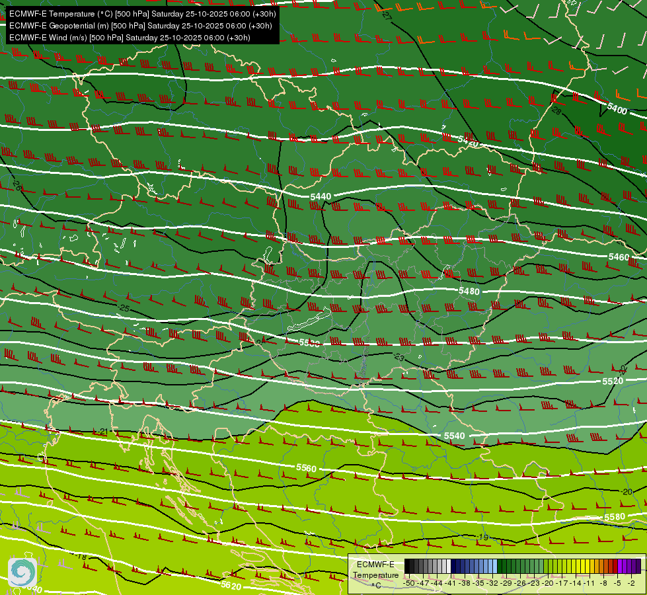Click the swirl logo icon in the corner
This screenshot has width=647, height=595.
click(x=22, y=571)
